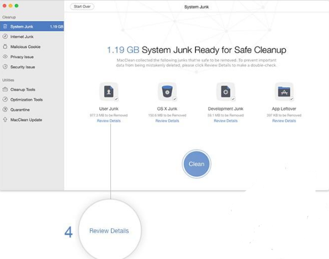Click the MacClean Update arrow icon
This screenshot has width=329, height=259.
tap(5, 120)
